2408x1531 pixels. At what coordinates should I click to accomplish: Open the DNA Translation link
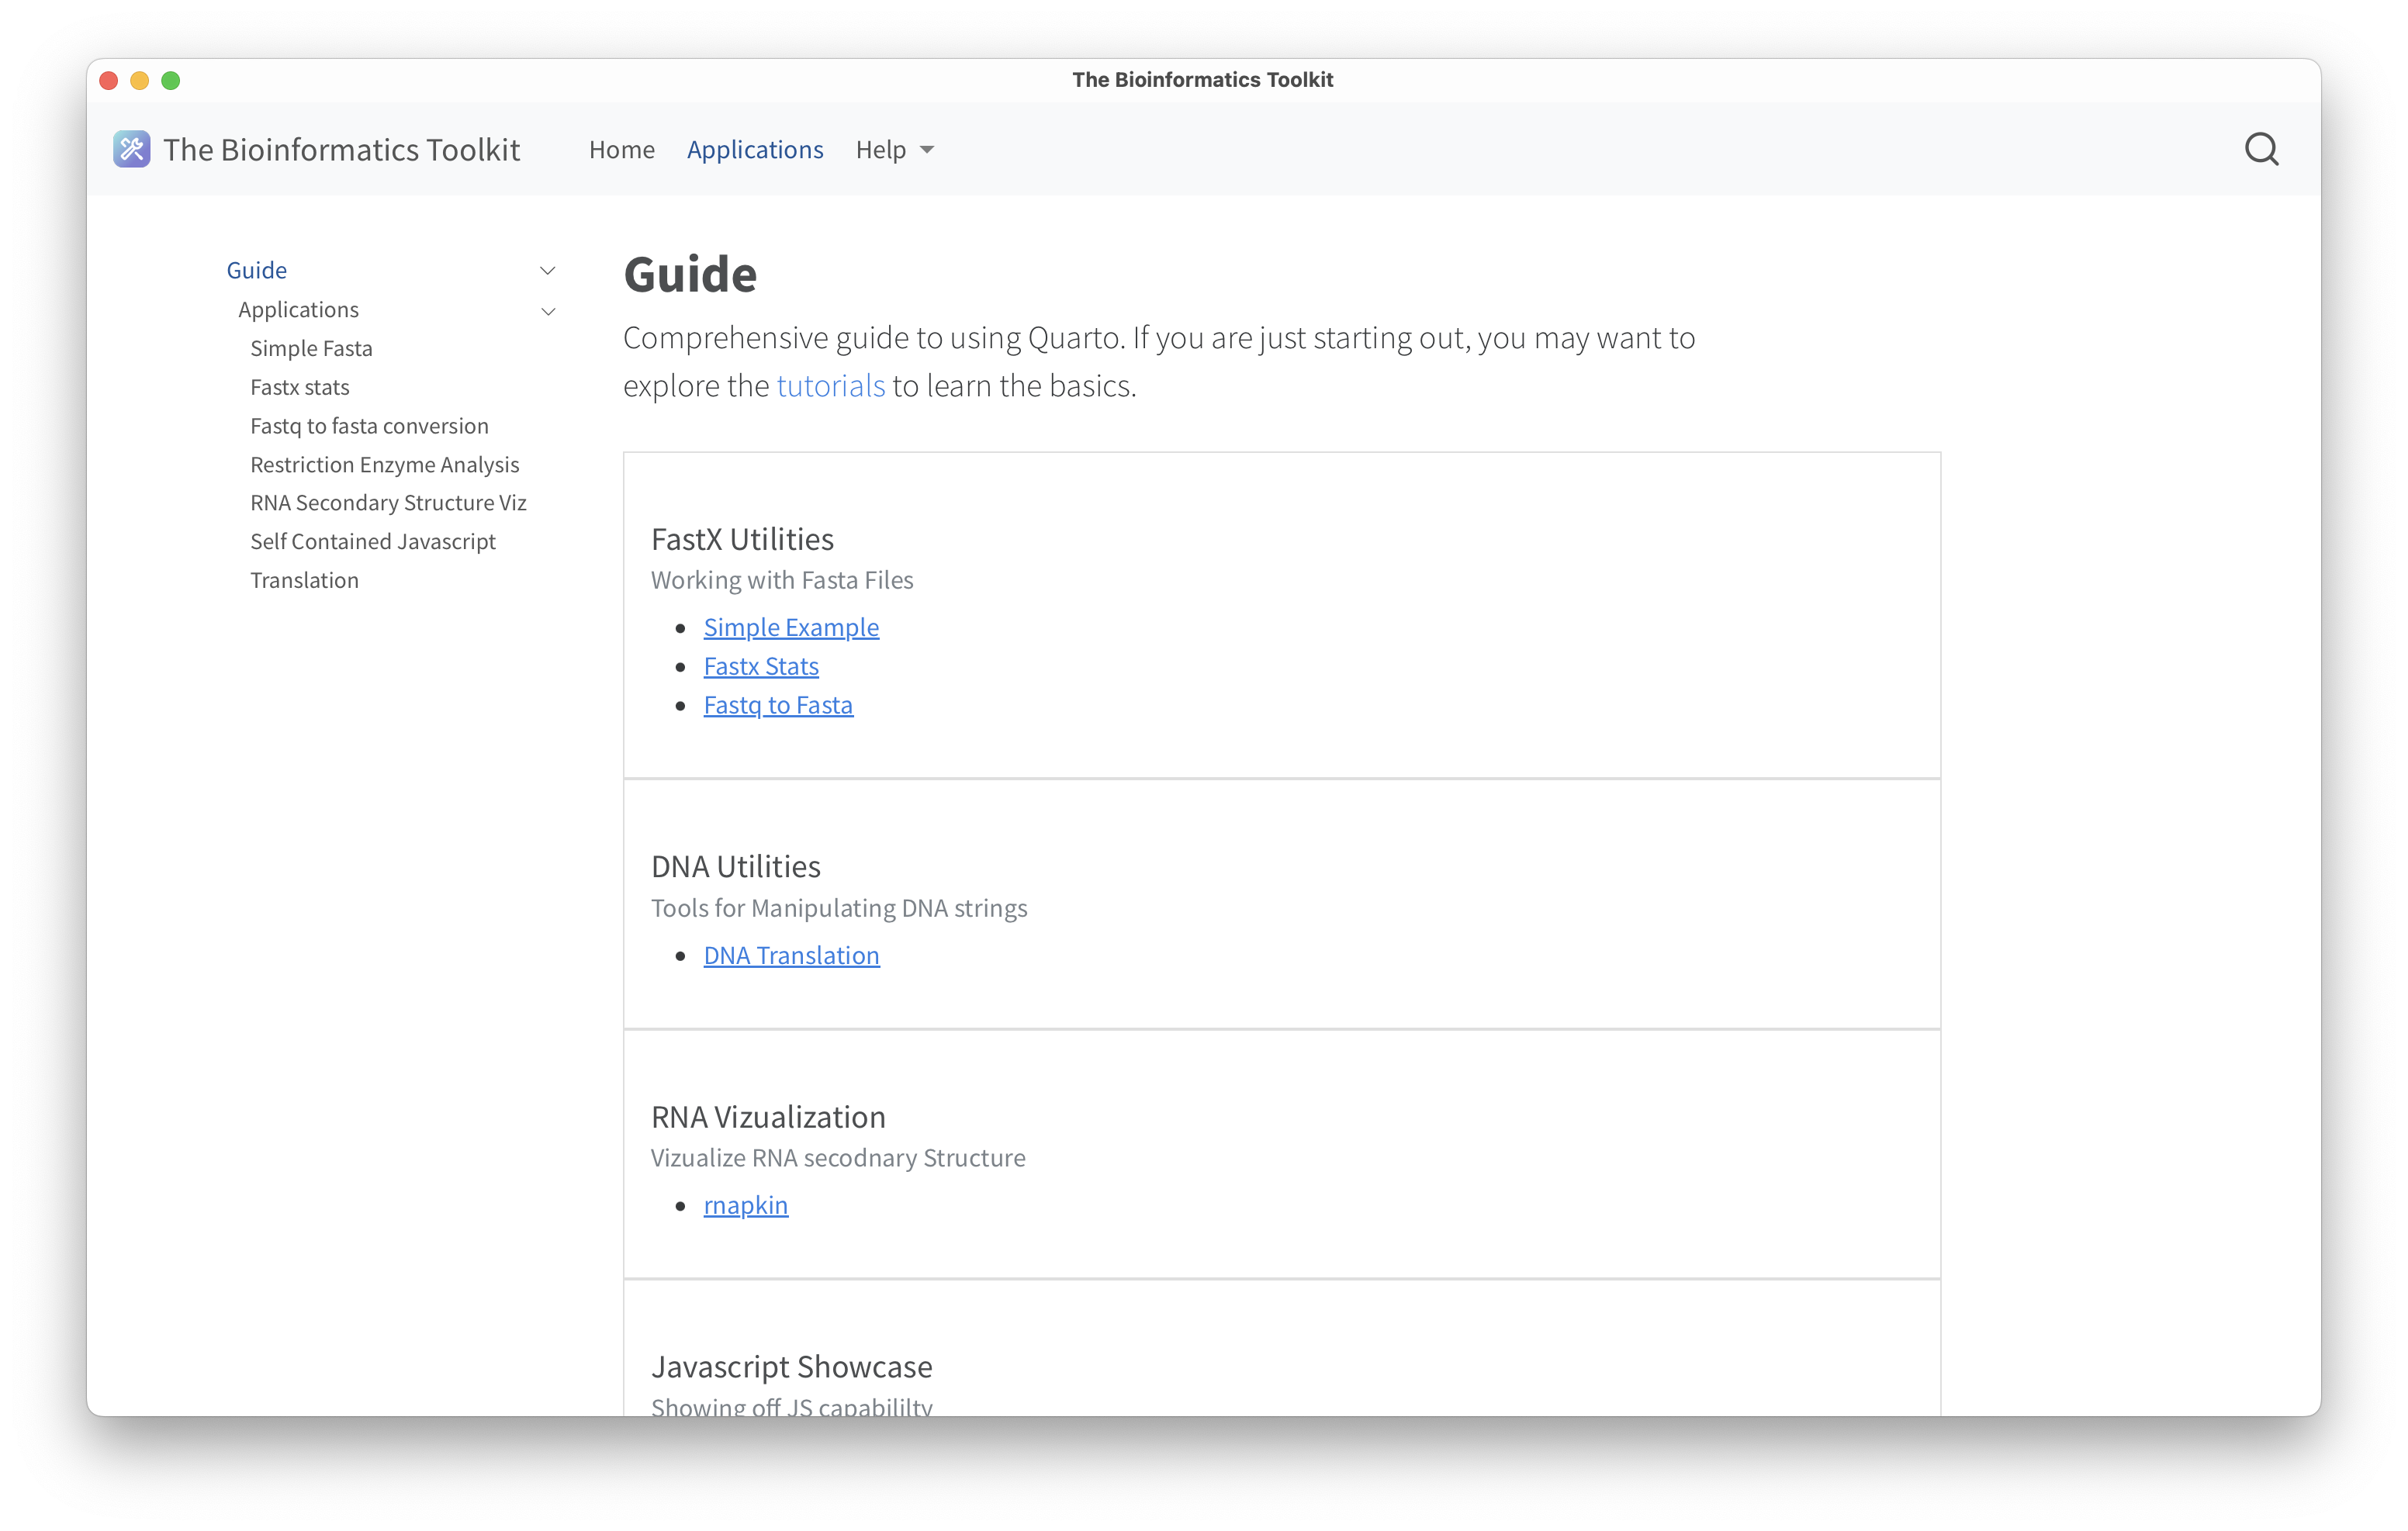pyautogui.click(x=790, y=955)
